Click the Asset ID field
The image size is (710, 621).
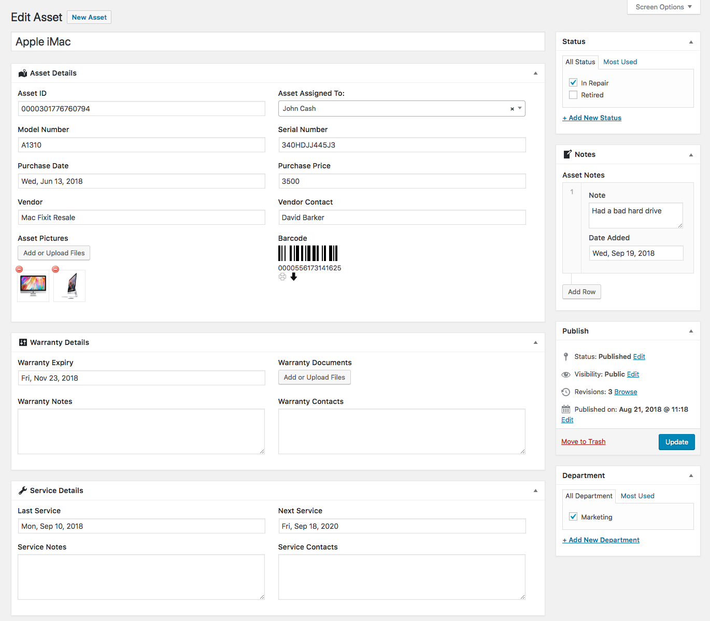pos(141,109)
